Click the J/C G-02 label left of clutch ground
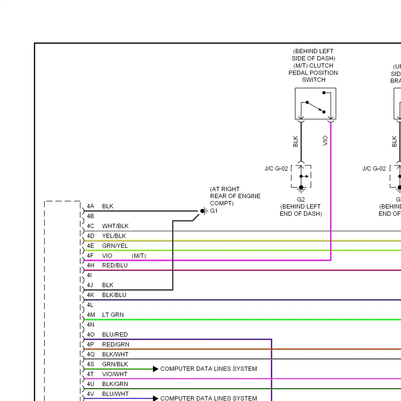Image resolution: width=401 pixels, height=401 pixels. [276, 168]
